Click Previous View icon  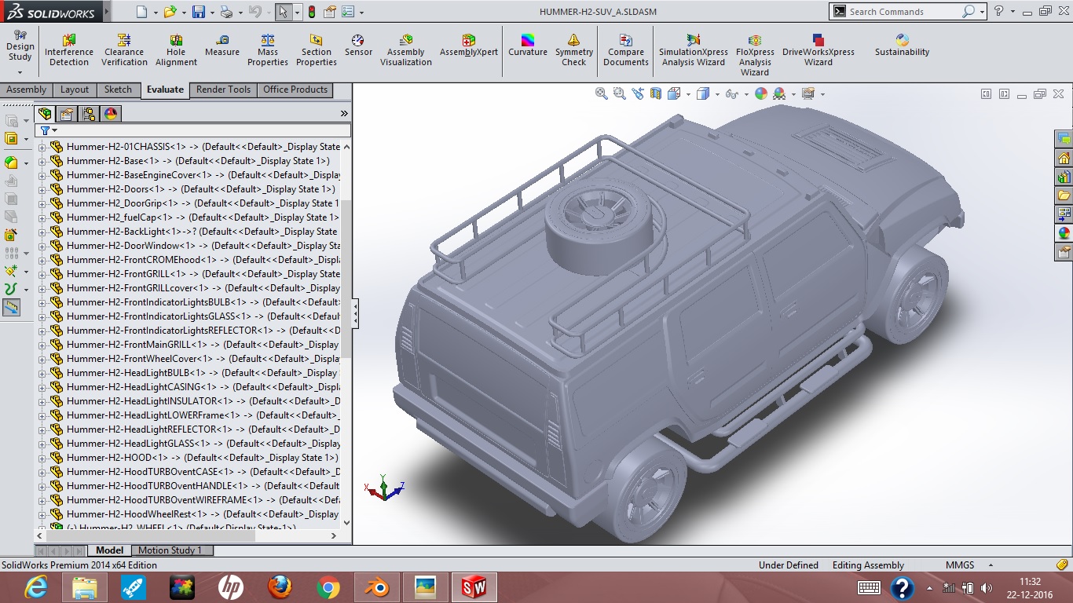(x=638, y=93)
